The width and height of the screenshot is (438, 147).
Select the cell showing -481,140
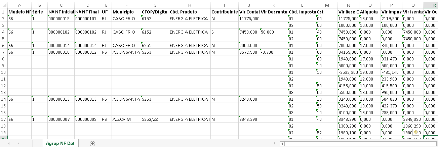pos(391,72)
